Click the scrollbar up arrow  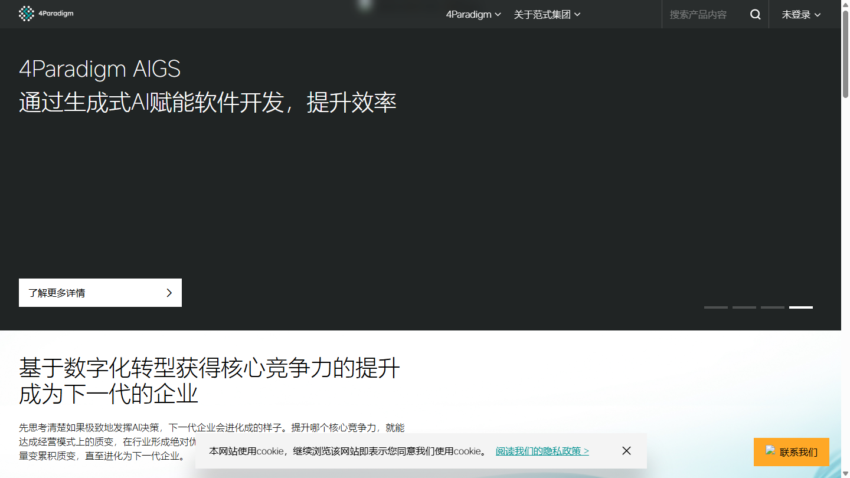click(x=845, y=4)
